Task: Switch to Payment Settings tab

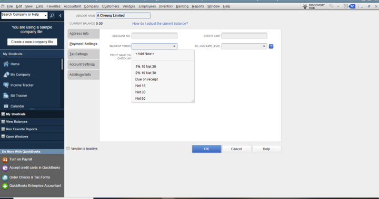Action: coord(83,44)
